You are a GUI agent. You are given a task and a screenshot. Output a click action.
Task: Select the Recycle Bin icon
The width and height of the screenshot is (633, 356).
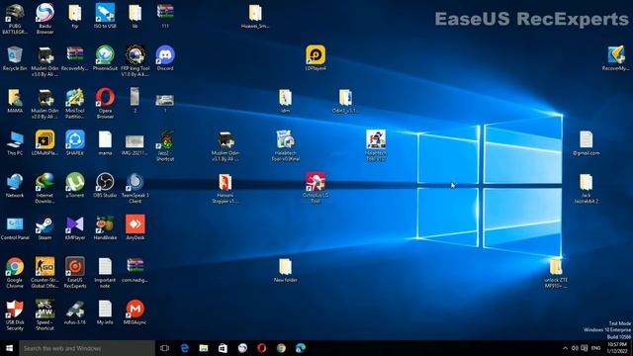point(15,57)
